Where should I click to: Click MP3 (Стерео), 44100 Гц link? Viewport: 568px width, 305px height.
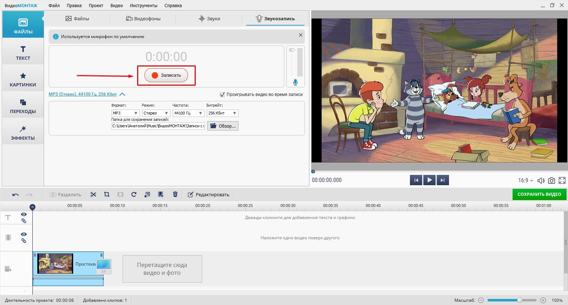(83, 94)
